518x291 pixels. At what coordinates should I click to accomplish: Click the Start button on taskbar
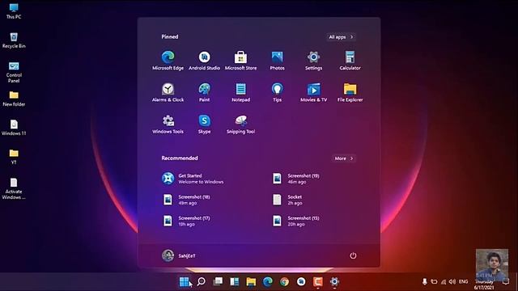184,281
